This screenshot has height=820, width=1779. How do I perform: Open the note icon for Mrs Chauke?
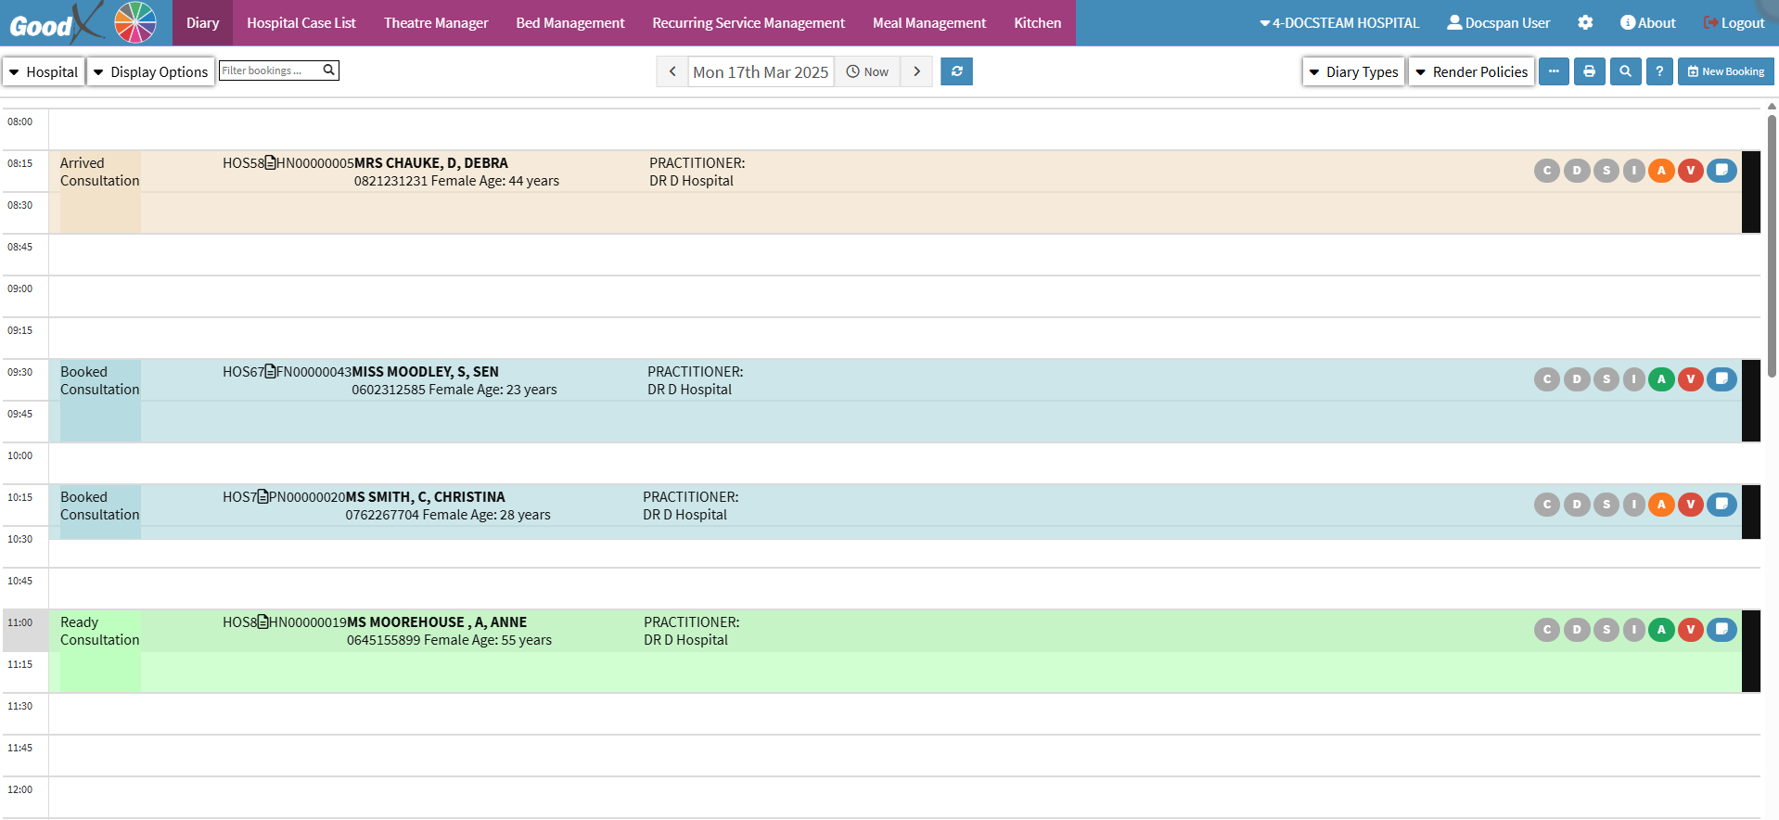point(1721,171)
